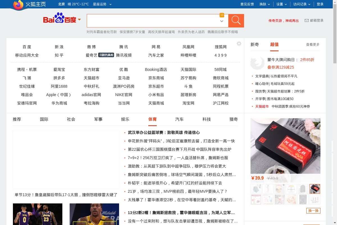This screenshot has height=225, width=337.
Task: Switch to the 娱乐 news tab
Action: (x=125, y=119)
